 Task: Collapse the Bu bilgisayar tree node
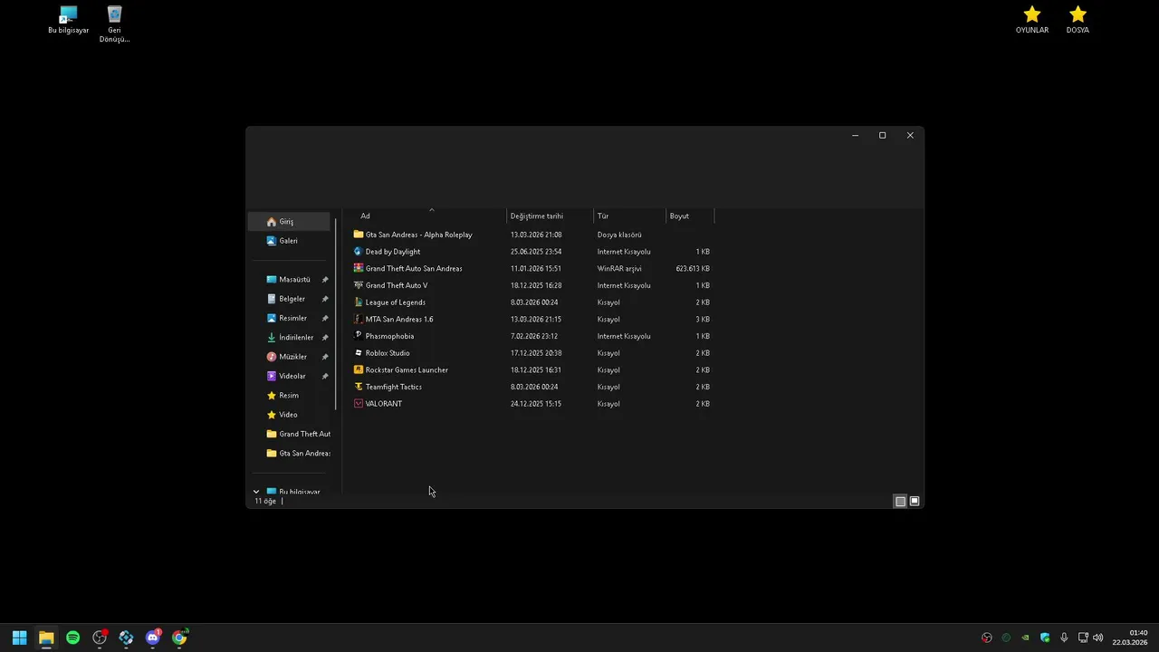[x=256, y=492]
